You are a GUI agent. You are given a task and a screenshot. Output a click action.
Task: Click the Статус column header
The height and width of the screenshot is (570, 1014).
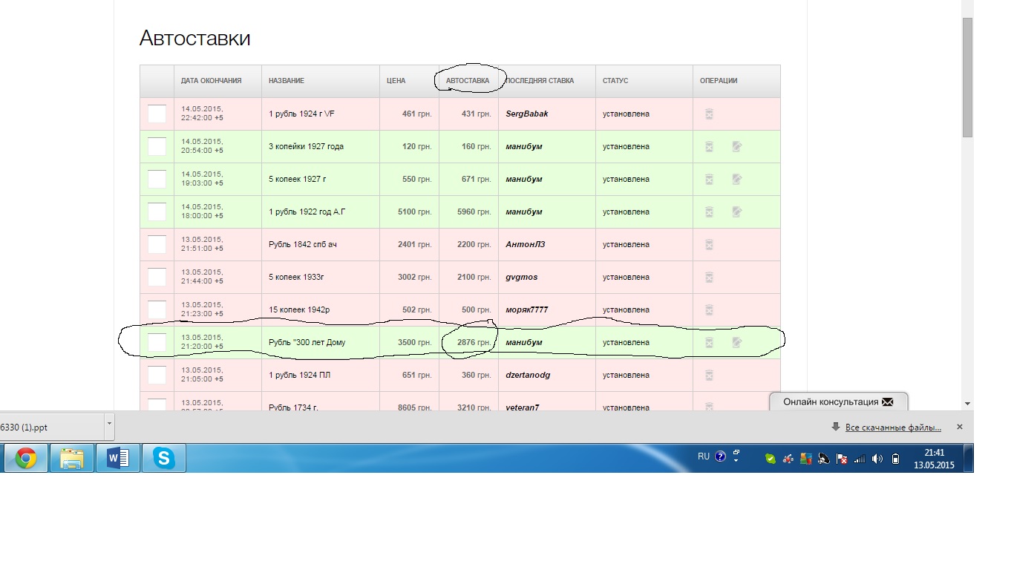click(615, 81)
